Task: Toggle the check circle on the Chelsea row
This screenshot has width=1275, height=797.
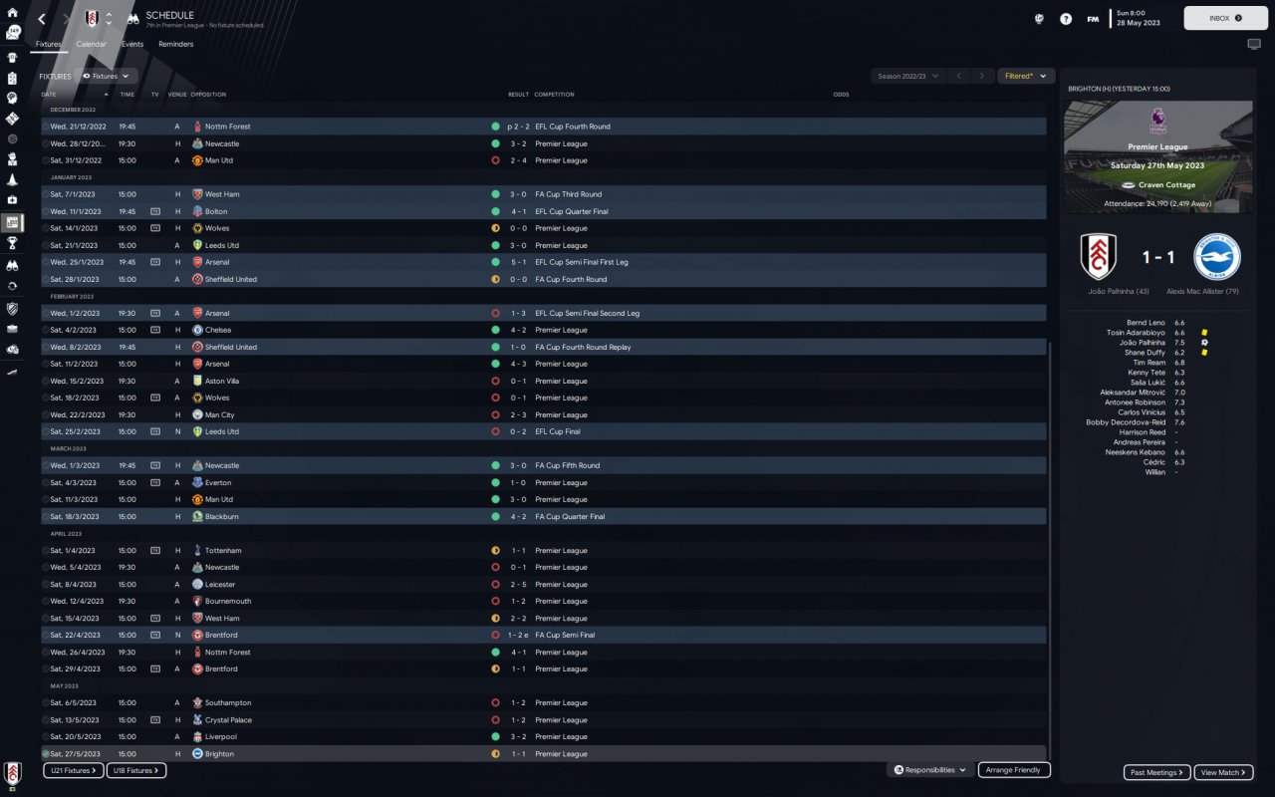Action: point(46,330)
